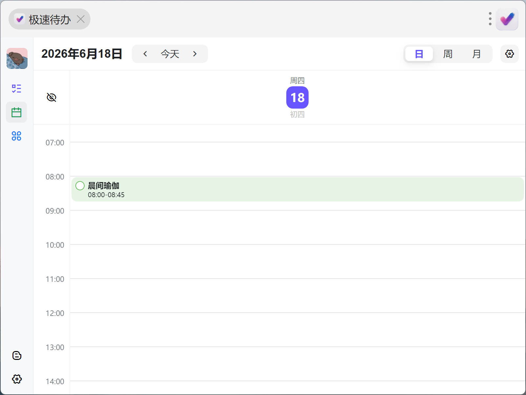Screen dimensions: 526x395
Task: Toggle the hidden-tasks eye icon
Action: coord(51,97)
